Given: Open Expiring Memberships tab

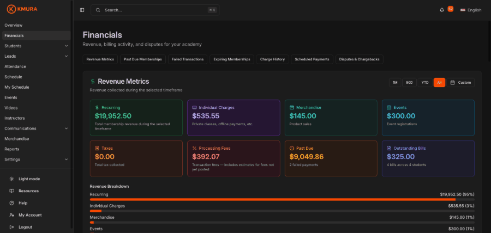Looking at the screenshot, I should pyautogui.click(x=232, y=59).
